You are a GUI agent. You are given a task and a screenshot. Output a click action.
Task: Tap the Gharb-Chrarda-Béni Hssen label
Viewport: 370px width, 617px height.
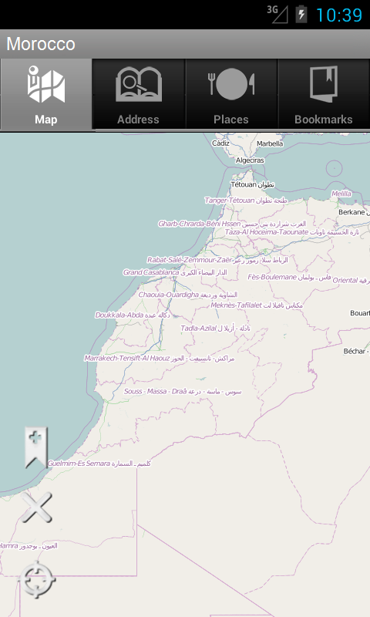tap(232, 224)
